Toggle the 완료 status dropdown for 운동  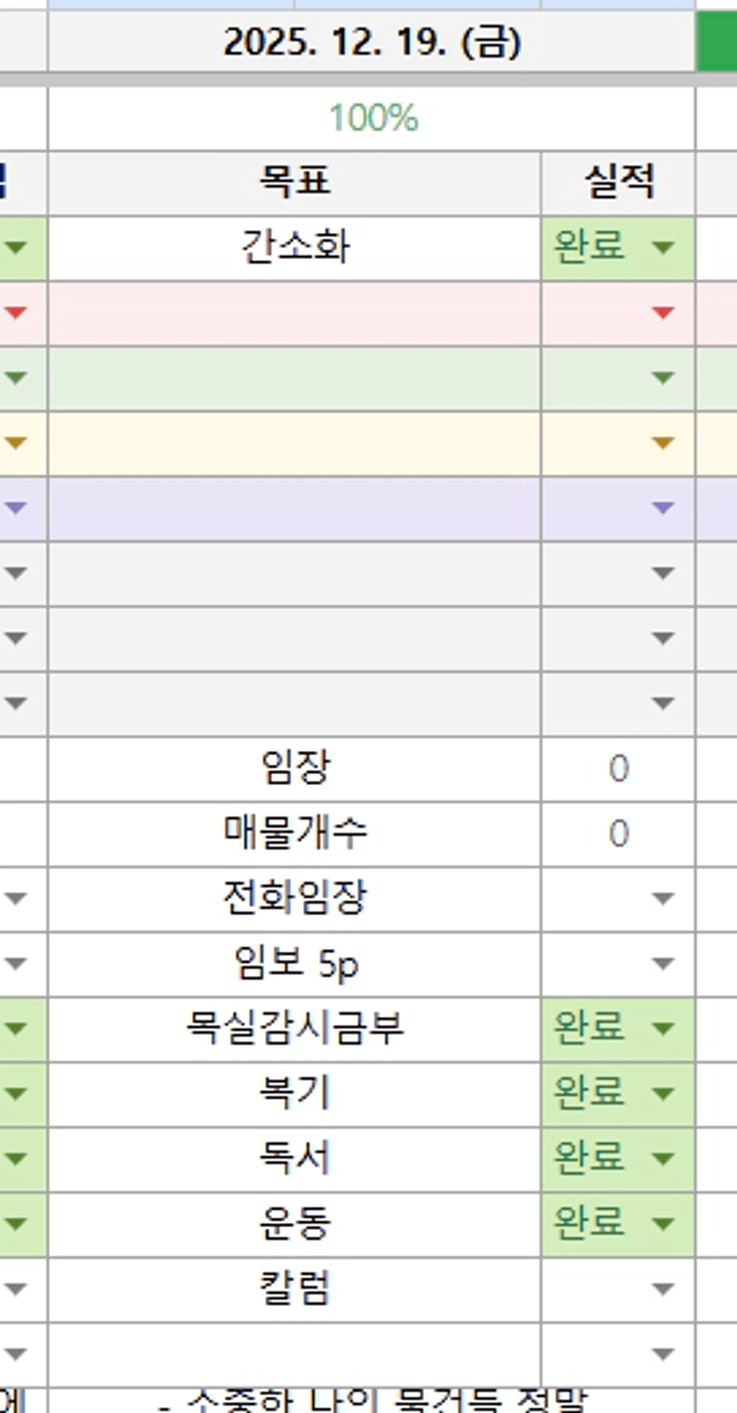click(662, 1223)
